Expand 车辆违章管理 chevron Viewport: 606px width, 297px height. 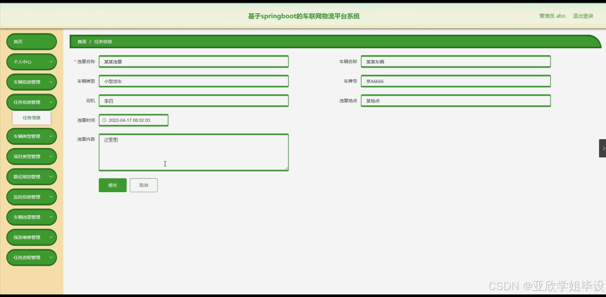coord(51,217)
